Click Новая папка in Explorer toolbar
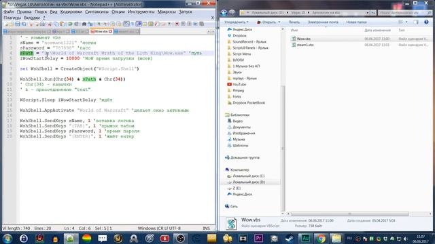This screenshot has height=244, width=435. [356, 22]
